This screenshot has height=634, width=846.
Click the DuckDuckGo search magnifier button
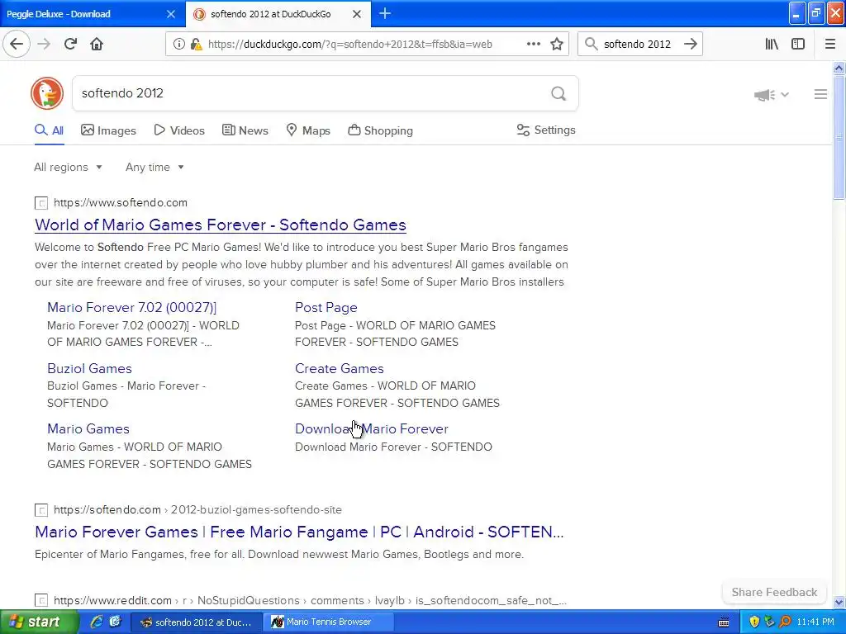pyautogui.click(x=558, y=94)
